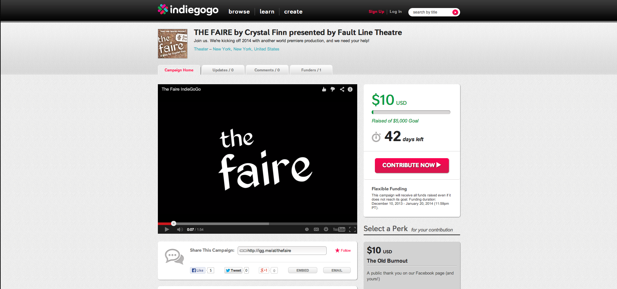Click the Sign Up link

tap(376, 12)
